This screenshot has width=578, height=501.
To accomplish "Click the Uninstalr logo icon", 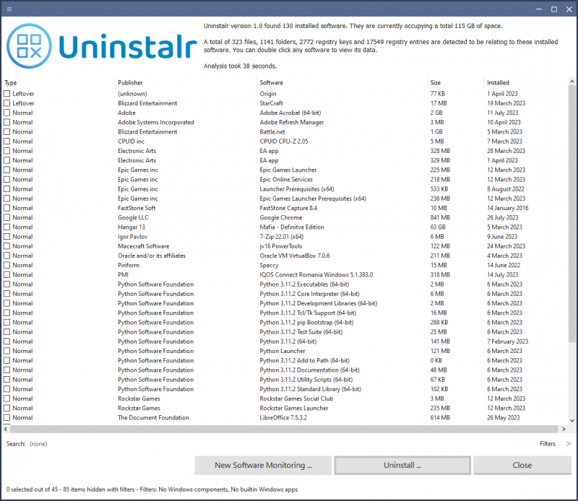I will tap(29, 45).
